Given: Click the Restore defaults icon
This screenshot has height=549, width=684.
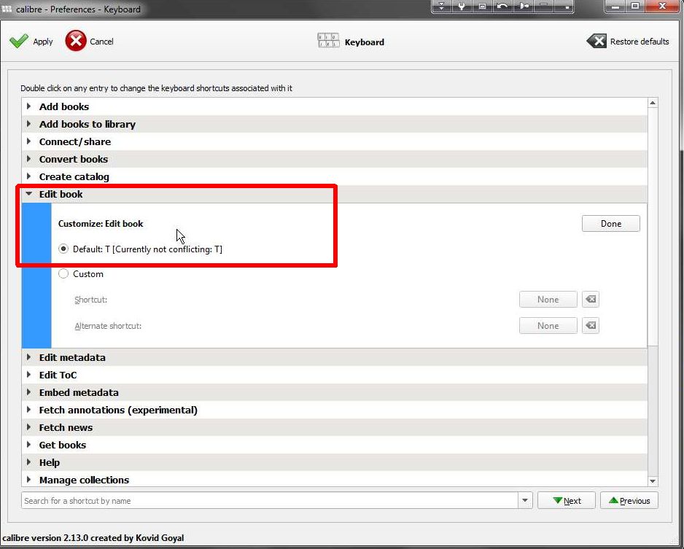Looking at the screenshot, I should coord(596,42).
